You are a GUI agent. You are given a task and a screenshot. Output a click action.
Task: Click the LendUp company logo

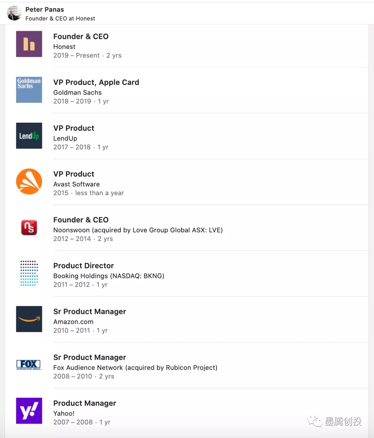click(29, 135)
